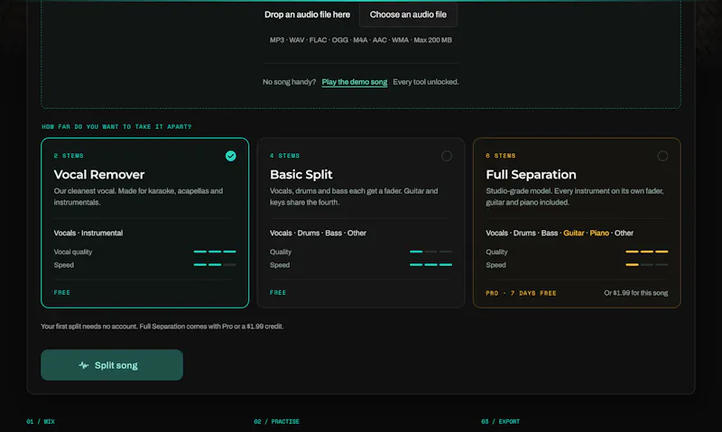Click the Choose an audio file button
Image resolution: width=722 pixels, height=432 pixels.
coord(408,14)
